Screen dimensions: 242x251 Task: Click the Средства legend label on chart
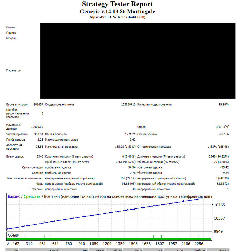coord(32,196)
